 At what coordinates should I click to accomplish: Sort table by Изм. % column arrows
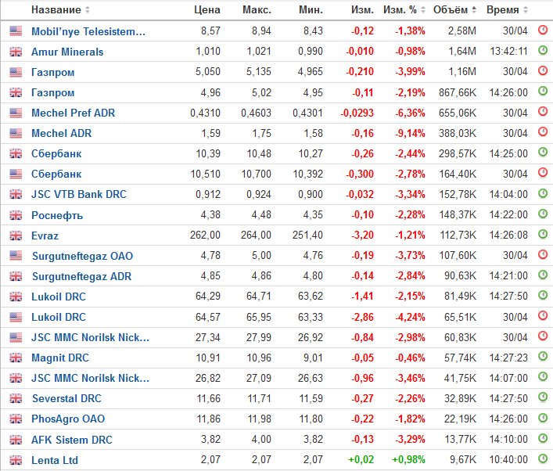click(423, 10)
